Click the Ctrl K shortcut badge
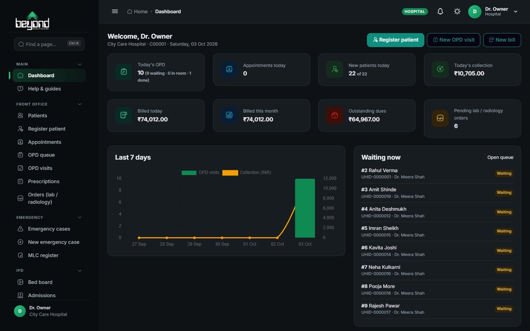 point(74,43)
